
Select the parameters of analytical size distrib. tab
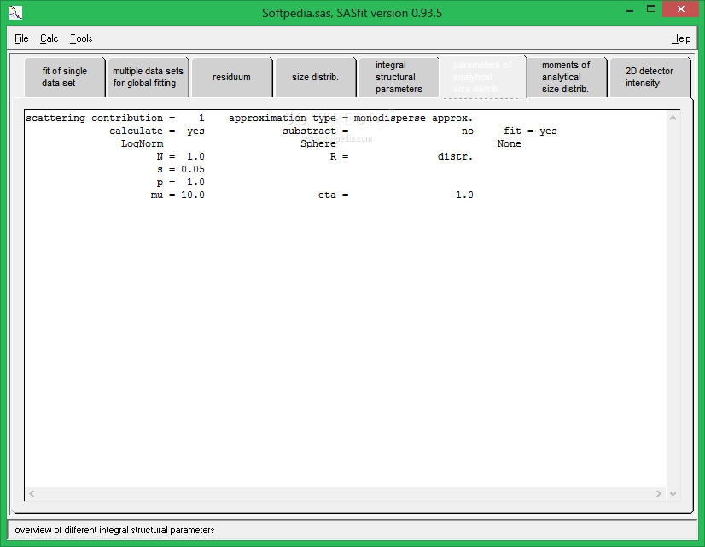pyautogui.click(x=482, y=77)
